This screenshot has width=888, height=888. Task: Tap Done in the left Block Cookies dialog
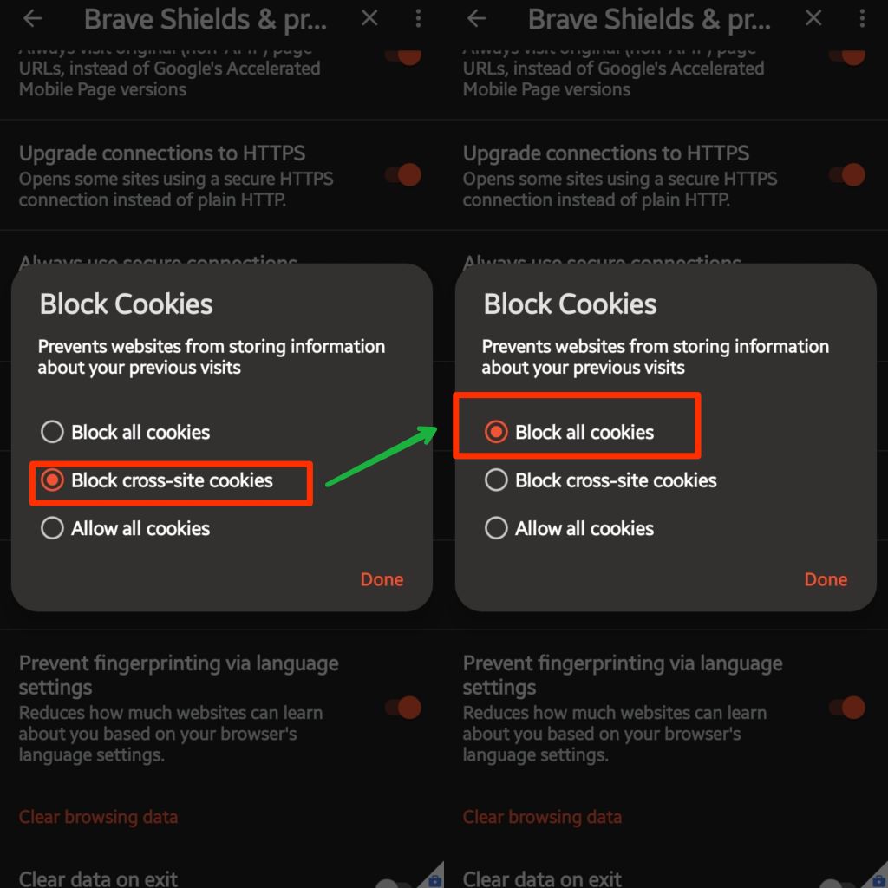(382, 579)
